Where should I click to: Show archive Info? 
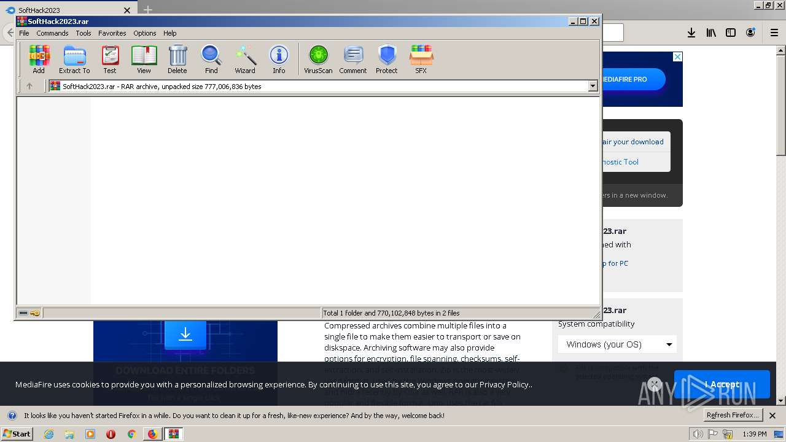click(279, 60)
